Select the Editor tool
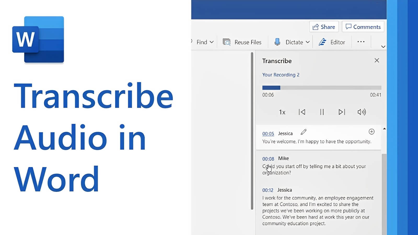 332,42
